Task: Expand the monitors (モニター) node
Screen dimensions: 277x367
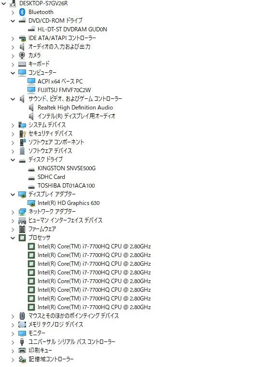Action: [x=13, y=333]
